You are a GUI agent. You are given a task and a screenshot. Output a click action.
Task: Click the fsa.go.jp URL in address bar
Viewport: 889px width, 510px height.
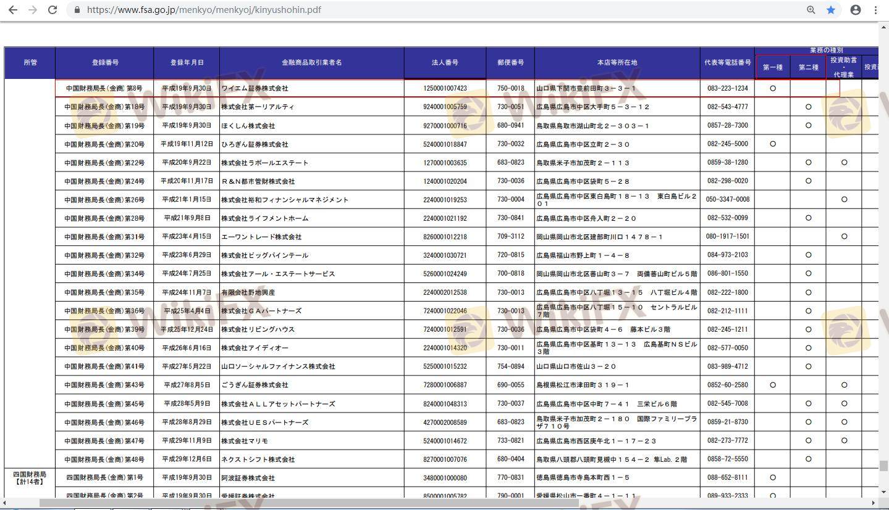(204, 10)
